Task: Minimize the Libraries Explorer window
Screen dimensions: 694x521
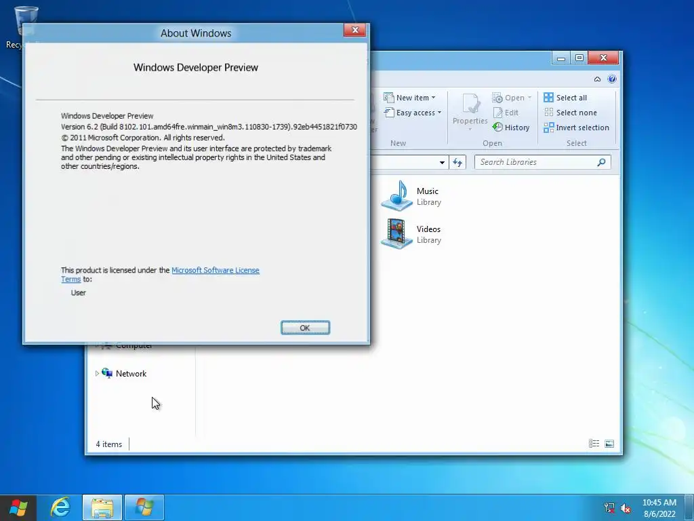Action: pyautogui.click(x=560, y=58)
